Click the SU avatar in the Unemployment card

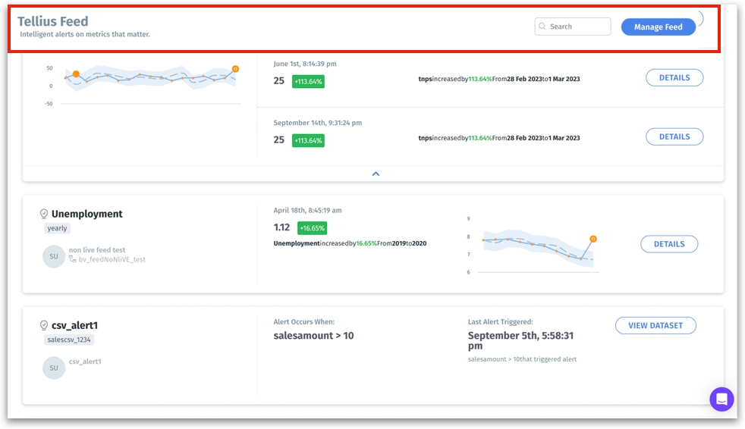point(53,256)
